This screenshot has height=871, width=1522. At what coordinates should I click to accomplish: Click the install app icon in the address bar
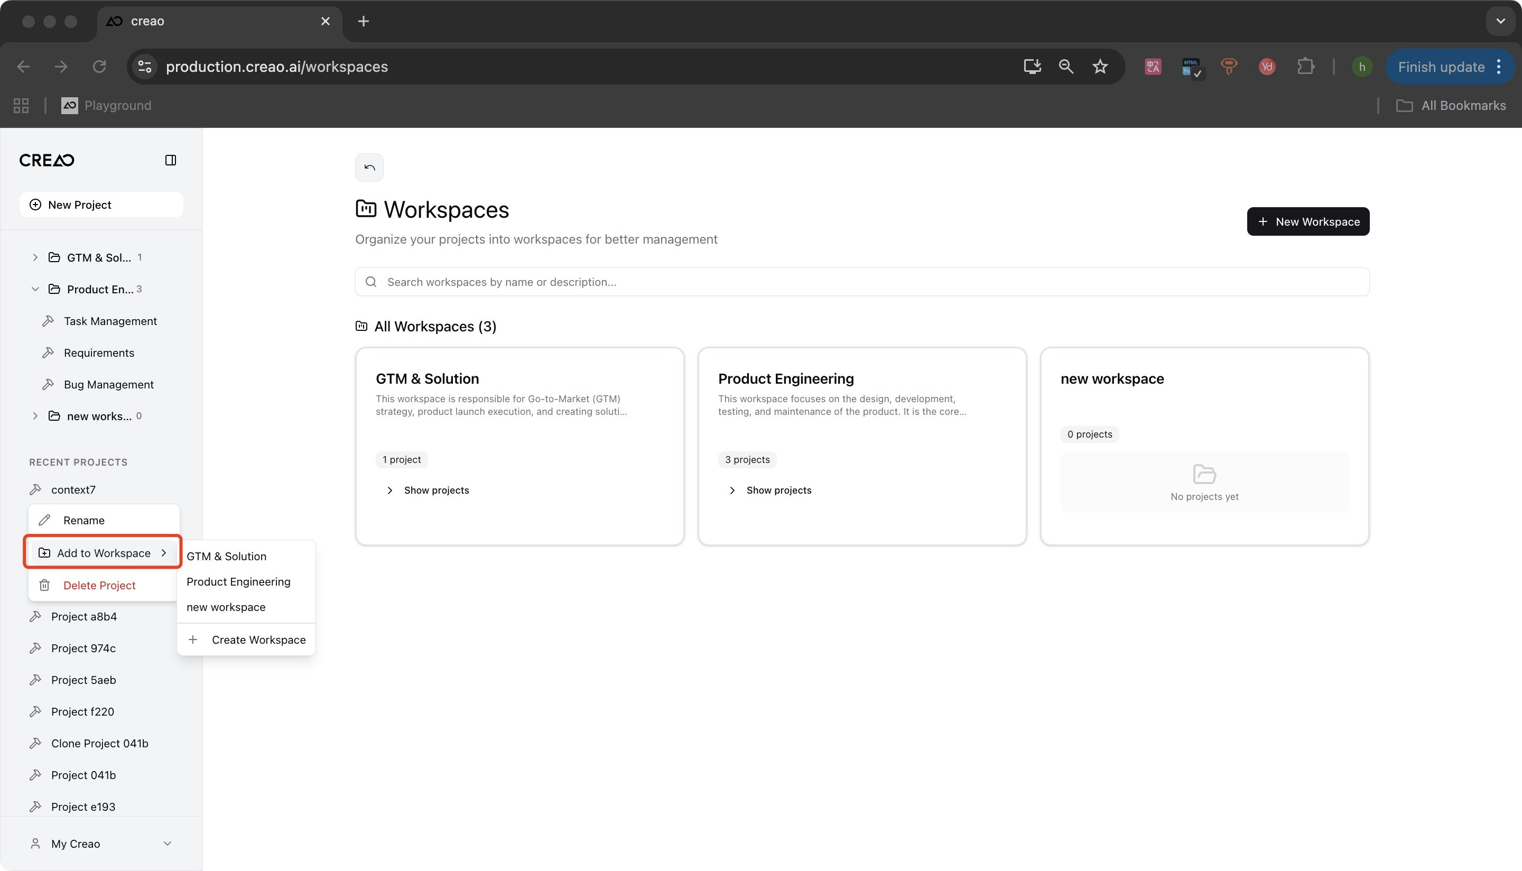[x=1032, y=67]
